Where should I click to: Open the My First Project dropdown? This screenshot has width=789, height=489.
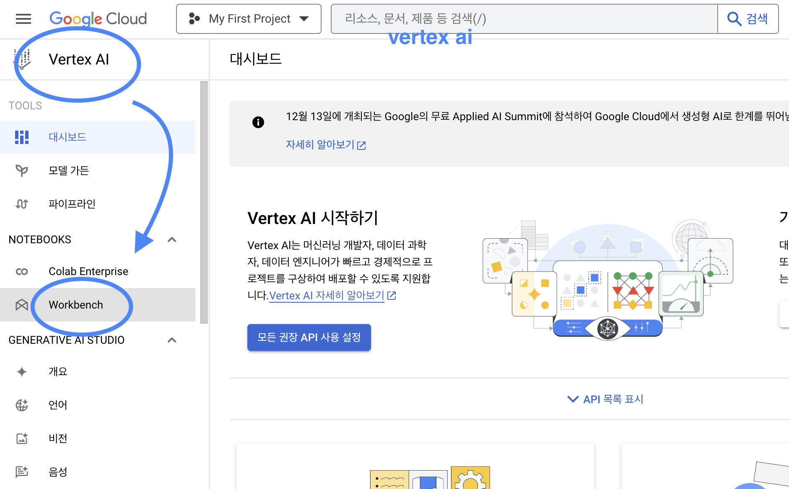point(249,19)
